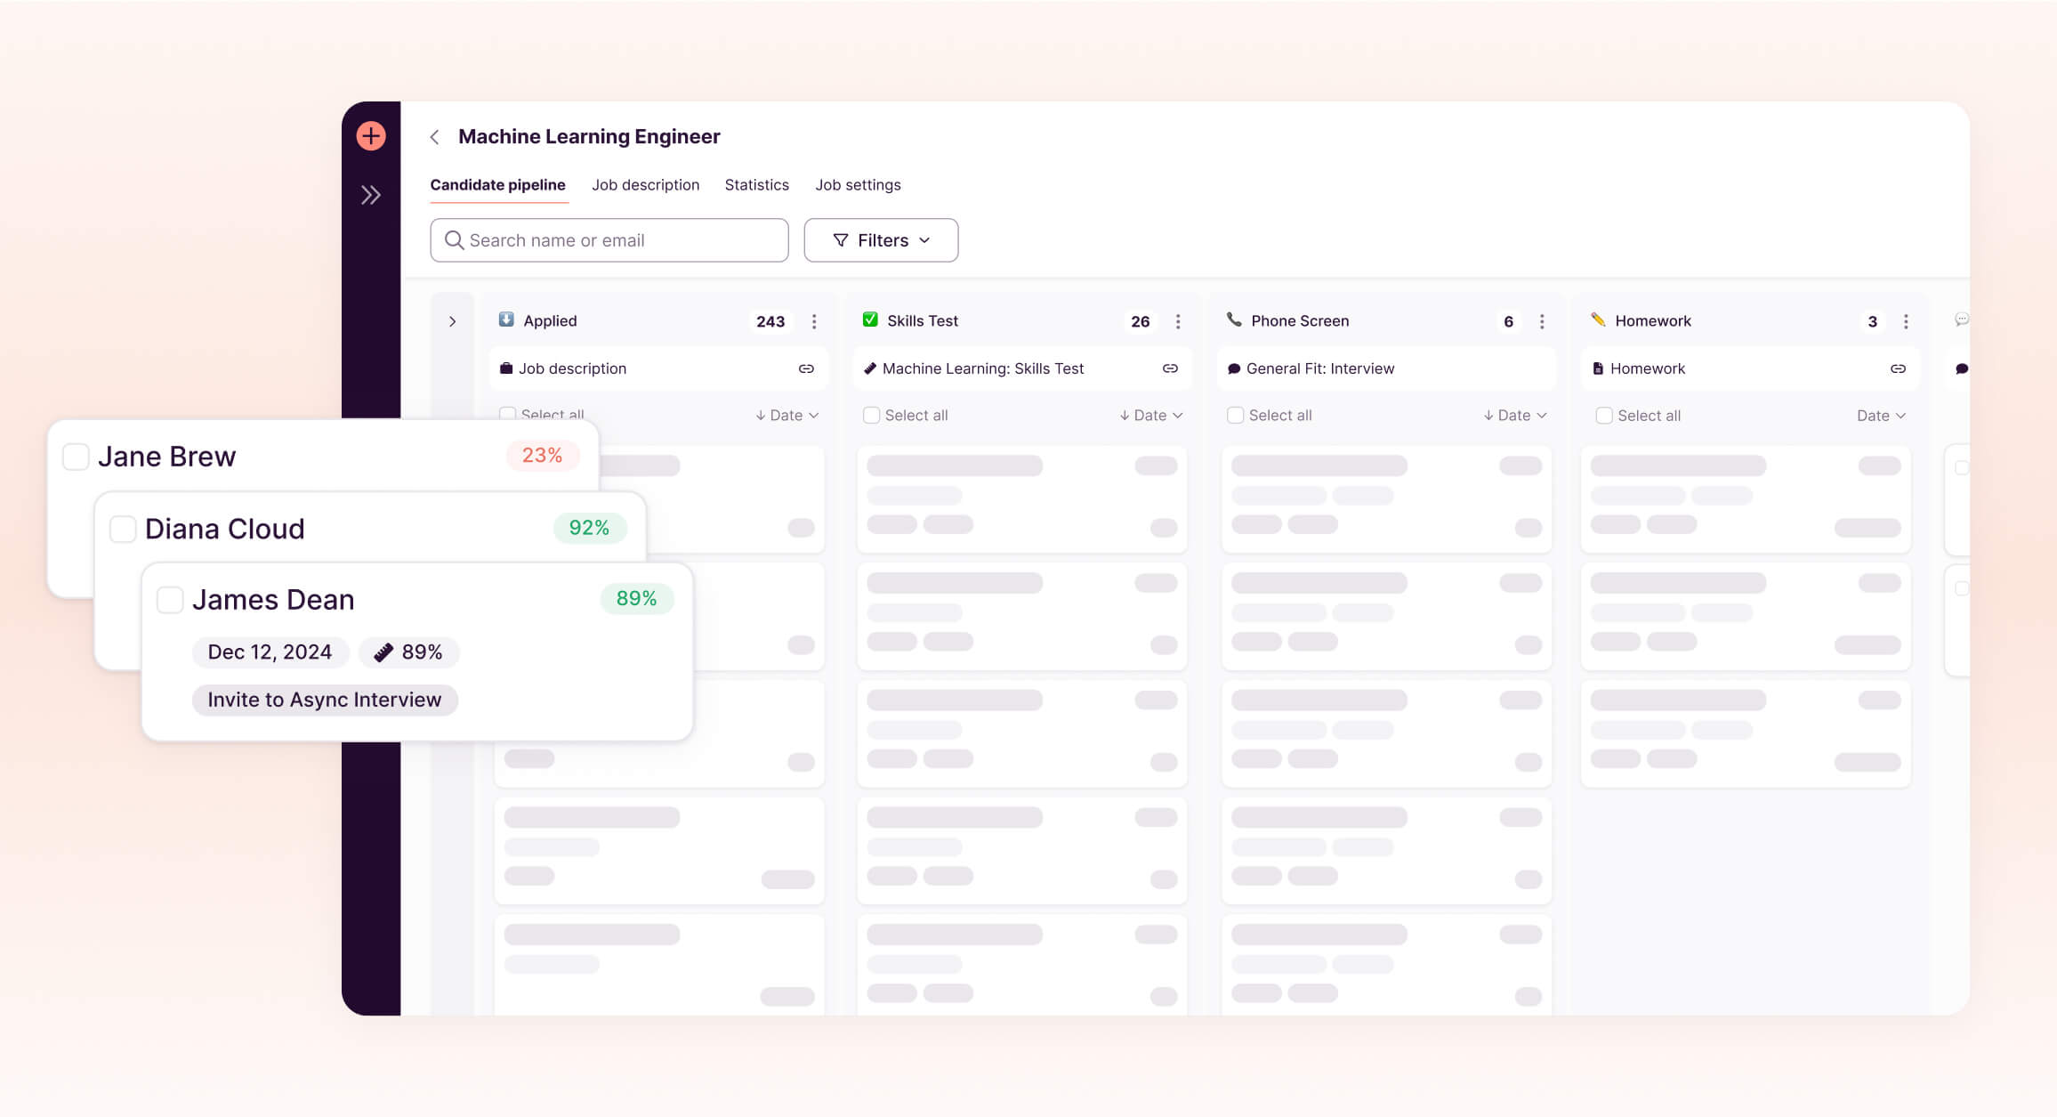This screenshot has width=2057, height=1117.
Task: Click Invite to Async Interview button
Action: 325,700
